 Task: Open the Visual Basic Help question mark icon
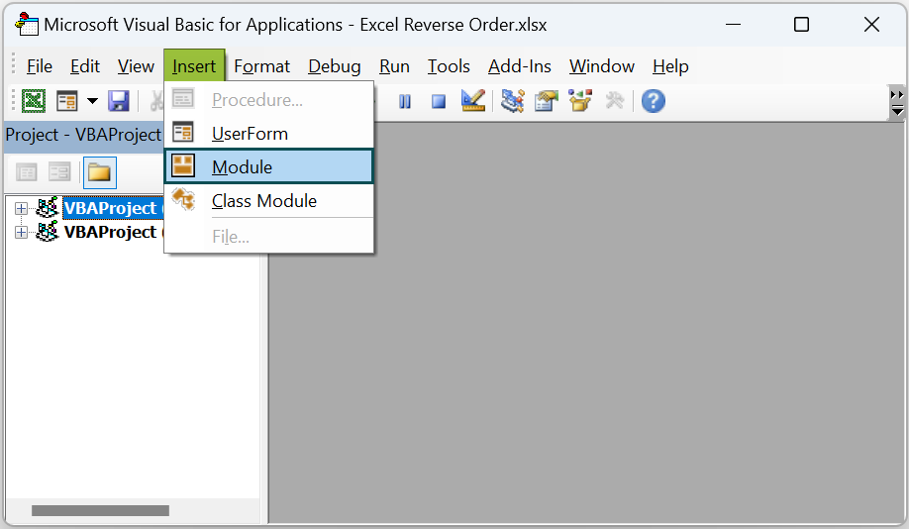(x=654, y=101)
